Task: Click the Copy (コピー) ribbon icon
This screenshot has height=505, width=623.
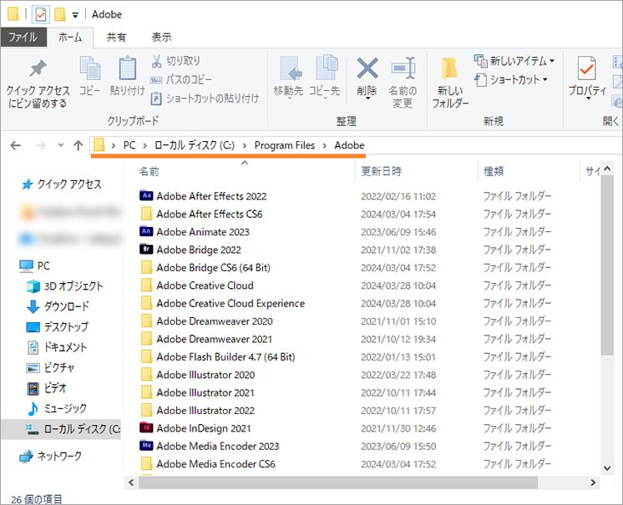Action: [x=90, y=68]
